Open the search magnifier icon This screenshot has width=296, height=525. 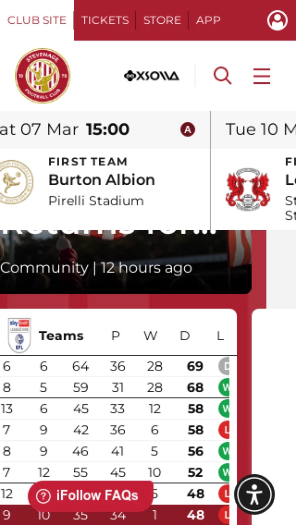click(x=222, y=76)
